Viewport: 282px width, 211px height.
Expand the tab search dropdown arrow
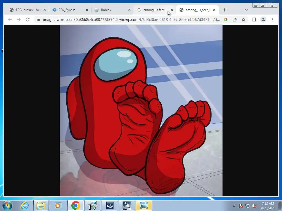pos(246,10)
